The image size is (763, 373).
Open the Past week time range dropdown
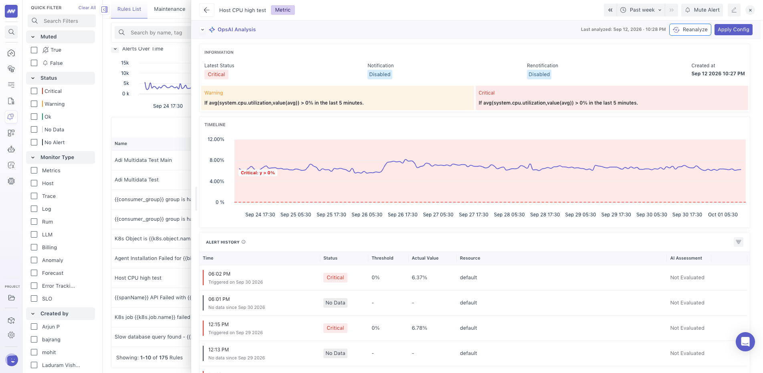pos(642,10)
